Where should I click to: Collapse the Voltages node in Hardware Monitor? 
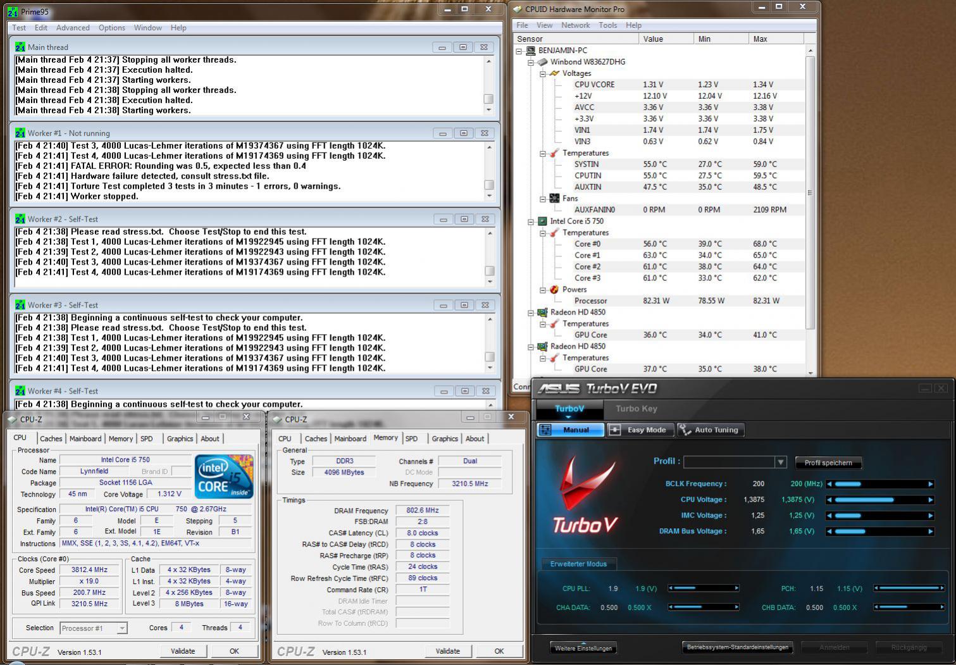pyautogui.click(x=543, y=73)
